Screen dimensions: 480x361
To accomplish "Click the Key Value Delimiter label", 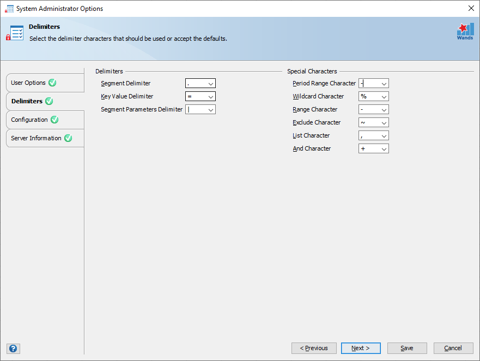I will pyautogui.click(x=127, y=97).
